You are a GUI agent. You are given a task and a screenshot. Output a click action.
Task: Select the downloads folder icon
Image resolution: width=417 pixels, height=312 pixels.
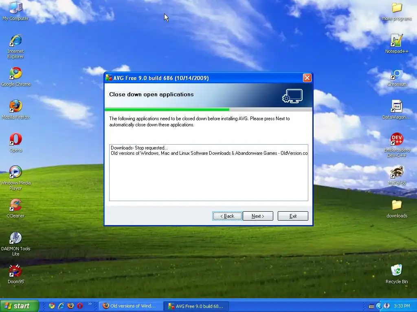click(397, 209)
